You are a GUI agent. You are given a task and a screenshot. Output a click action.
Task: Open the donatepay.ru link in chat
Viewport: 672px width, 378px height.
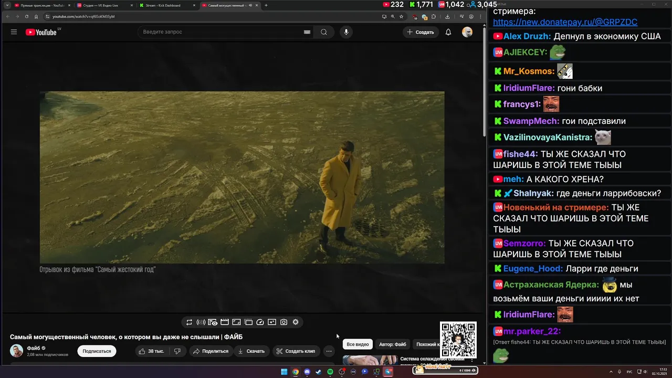tap(565, 22)
